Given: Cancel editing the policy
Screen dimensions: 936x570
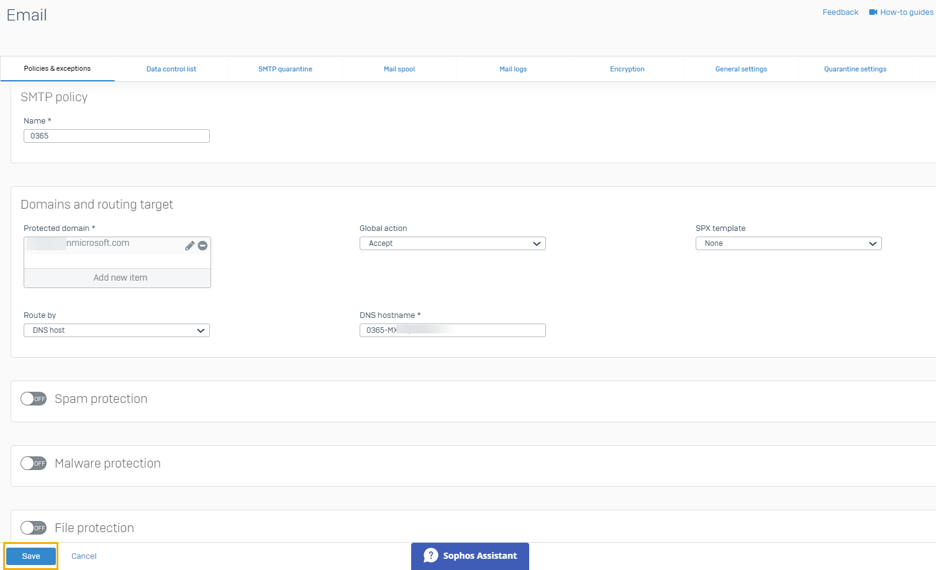Looking at the screenshot, I should [x=83, y=556].
